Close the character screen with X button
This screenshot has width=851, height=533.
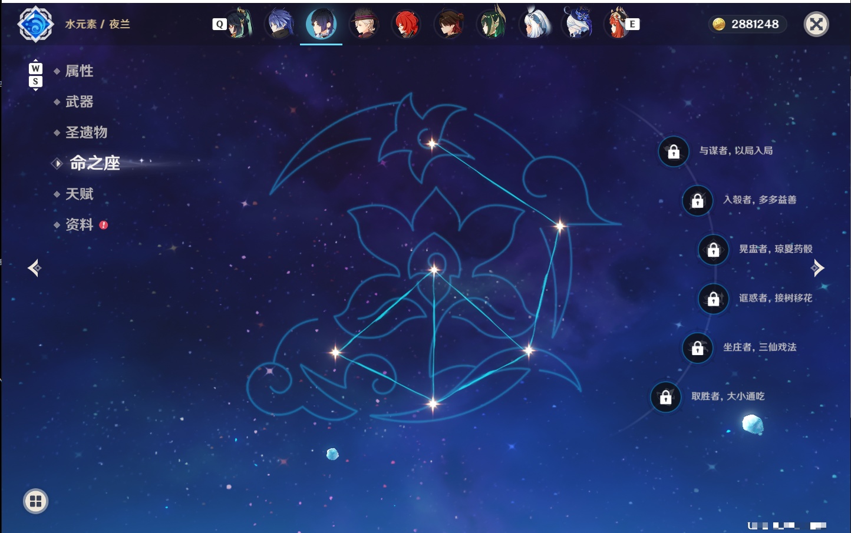pos(816,24)
